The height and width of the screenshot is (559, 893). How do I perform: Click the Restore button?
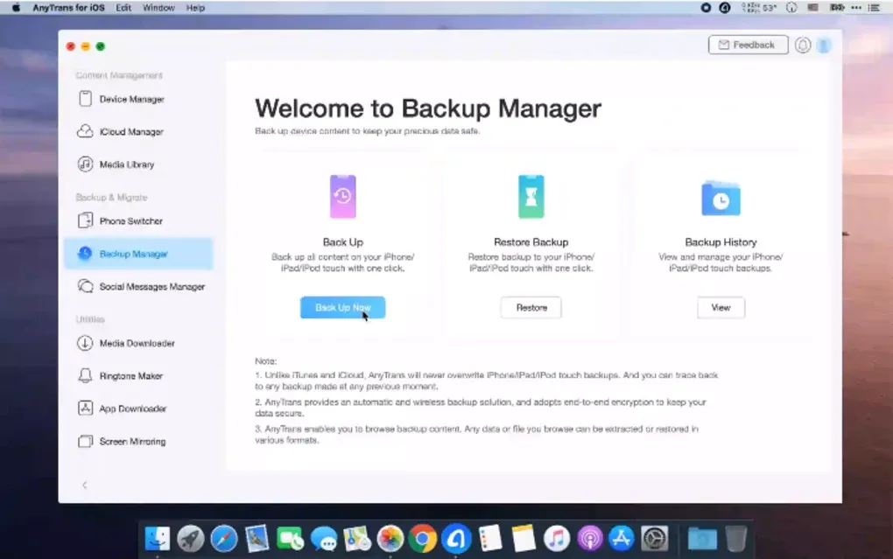(531, 307)
